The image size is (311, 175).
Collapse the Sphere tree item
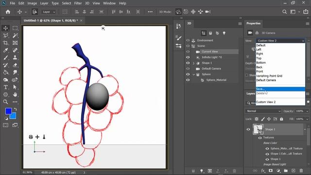[x=194, y=74]
